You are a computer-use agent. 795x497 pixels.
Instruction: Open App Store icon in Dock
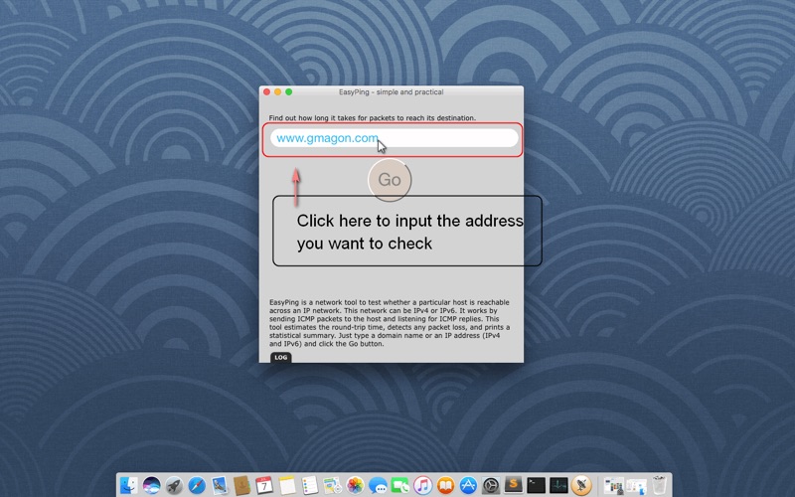(468, 485)
